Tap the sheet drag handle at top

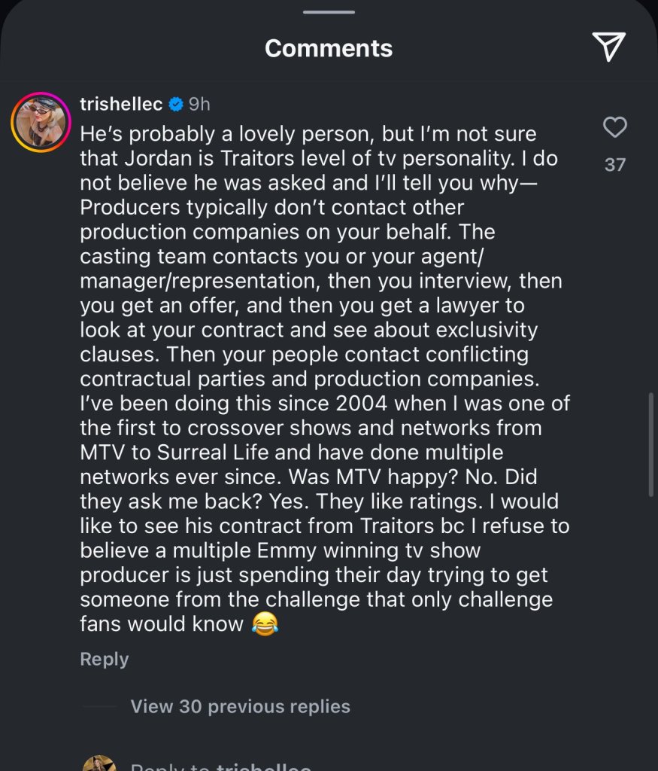[x=329, y=11]
